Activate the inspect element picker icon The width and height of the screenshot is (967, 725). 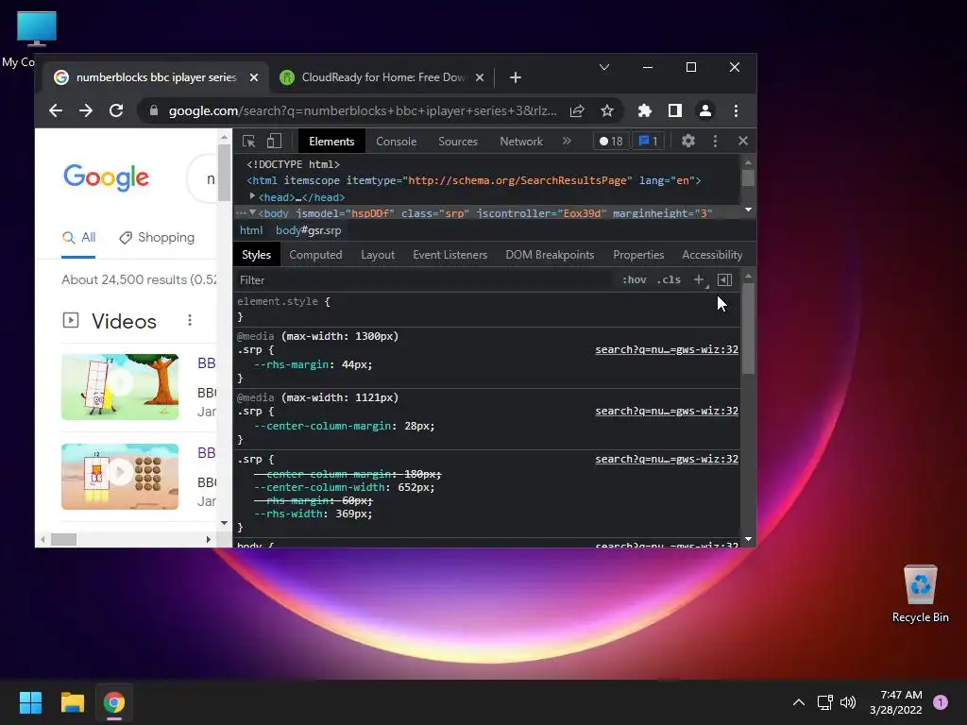pyautogui.click(x=249, y=142)
